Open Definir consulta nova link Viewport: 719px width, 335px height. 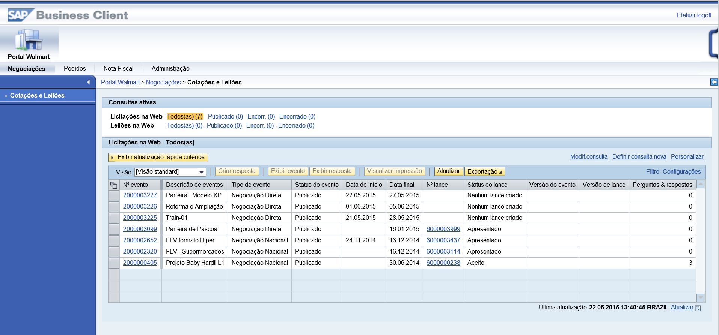click(639, 157)
